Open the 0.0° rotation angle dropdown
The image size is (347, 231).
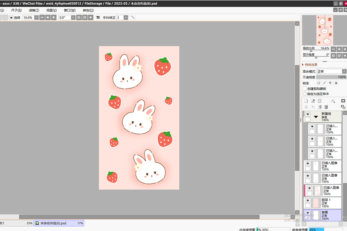click(73, 17)
